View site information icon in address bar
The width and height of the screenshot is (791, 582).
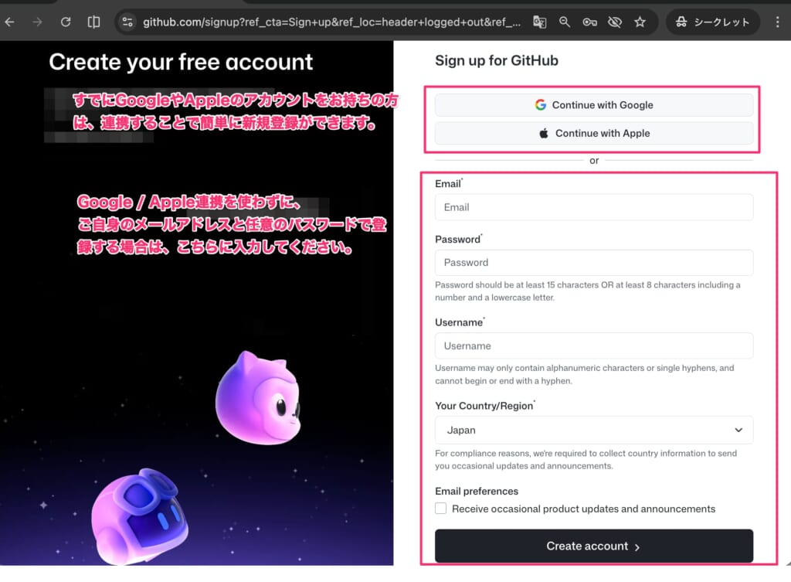pos(128,22)
